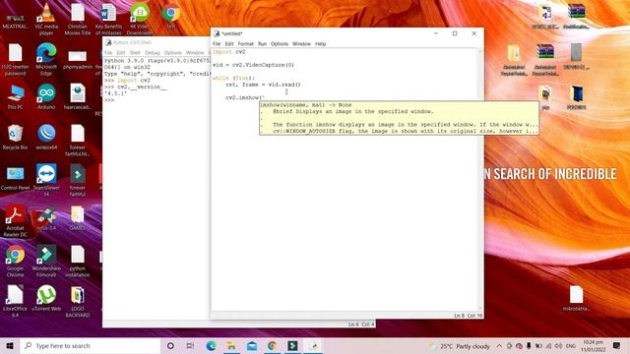This screenshot has height=354, width=630.
Task: Open the Debug menu in the Python Shell window
Action: coord(153,52)
